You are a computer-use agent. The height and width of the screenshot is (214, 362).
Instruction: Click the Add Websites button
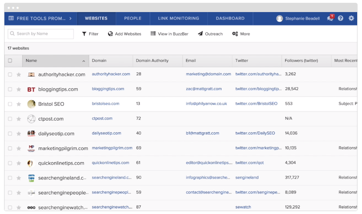pyautogui.click(x=125, y=34)
